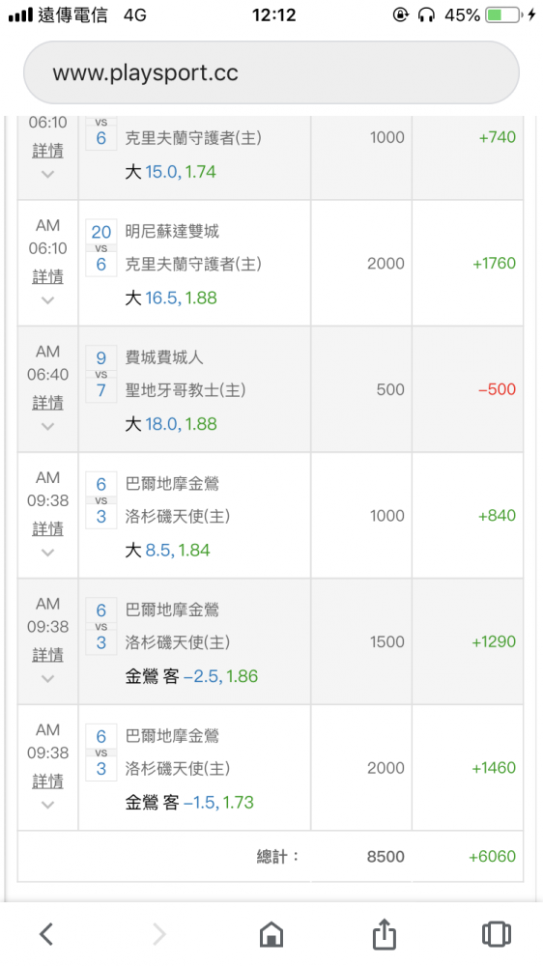Click score box 20 vs 6
Image resolution: width=543 pixels, height=966 pixels.
[x=101, y=248]
